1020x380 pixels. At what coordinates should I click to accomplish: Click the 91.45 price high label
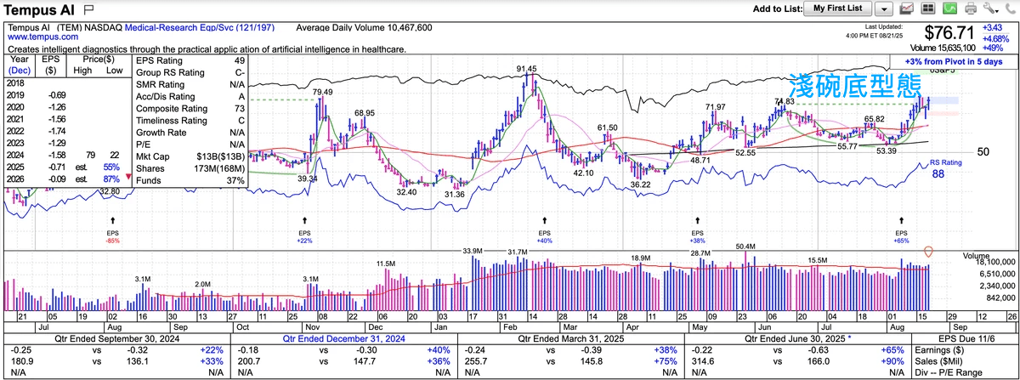coord(526,68)
